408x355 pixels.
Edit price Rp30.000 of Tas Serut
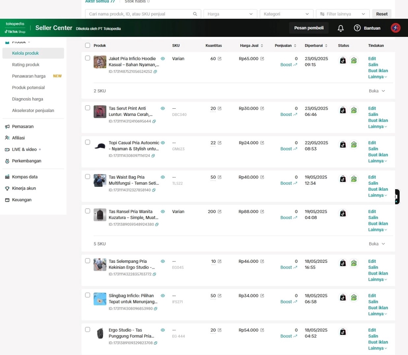coord(262,108)
